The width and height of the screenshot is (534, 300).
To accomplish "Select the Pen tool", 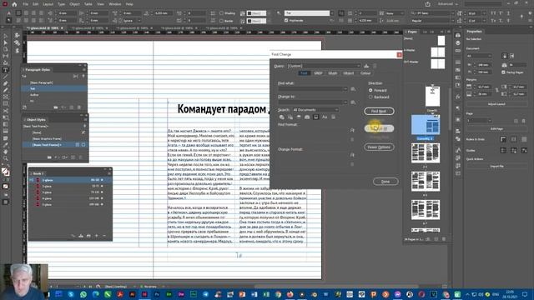I will click(6, 83).
